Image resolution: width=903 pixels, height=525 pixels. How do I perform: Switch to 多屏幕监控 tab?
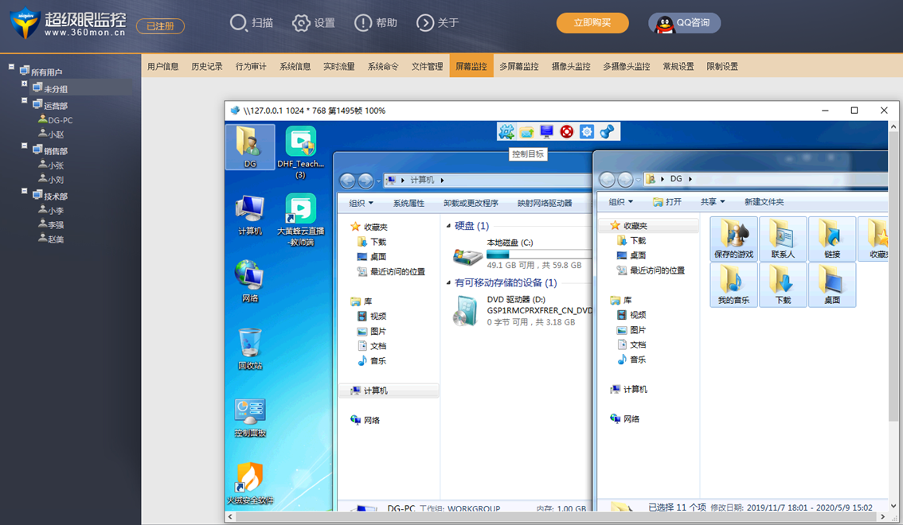[519, 66]
